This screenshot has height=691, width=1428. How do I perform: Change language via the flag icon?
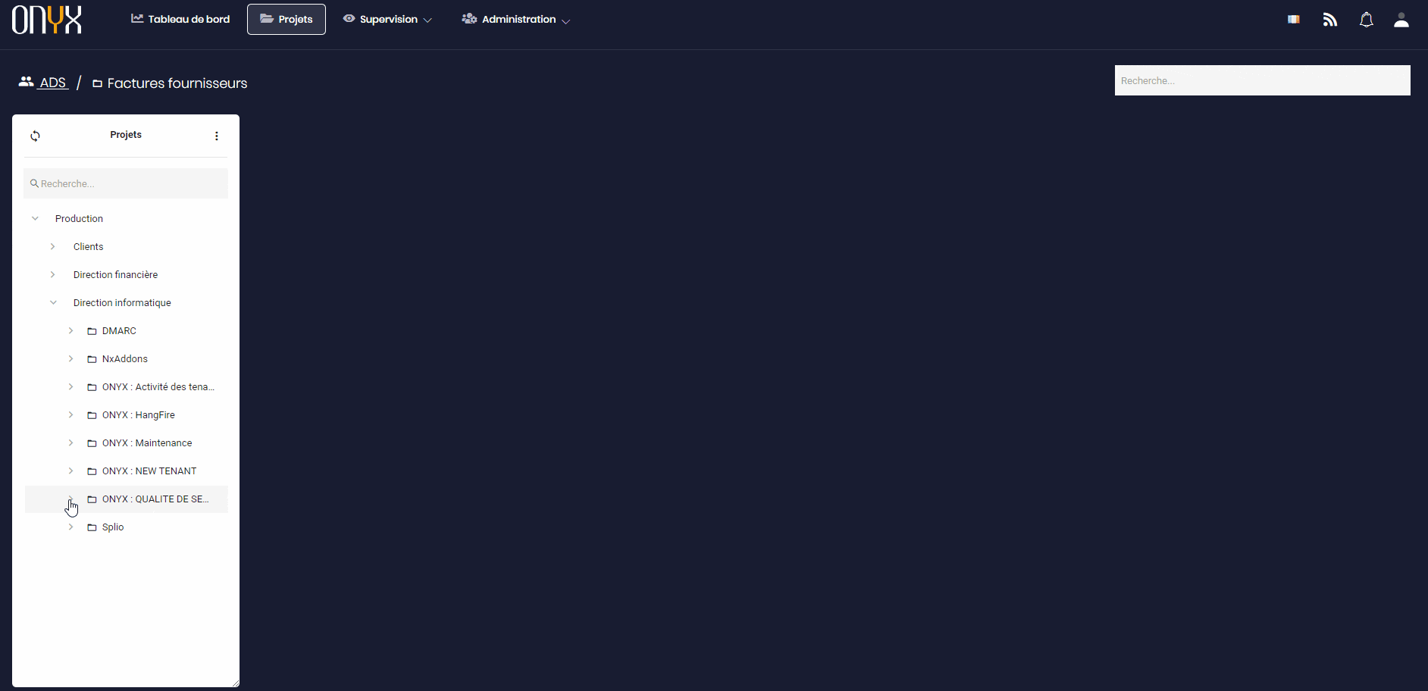click(x=1294, y=20)
